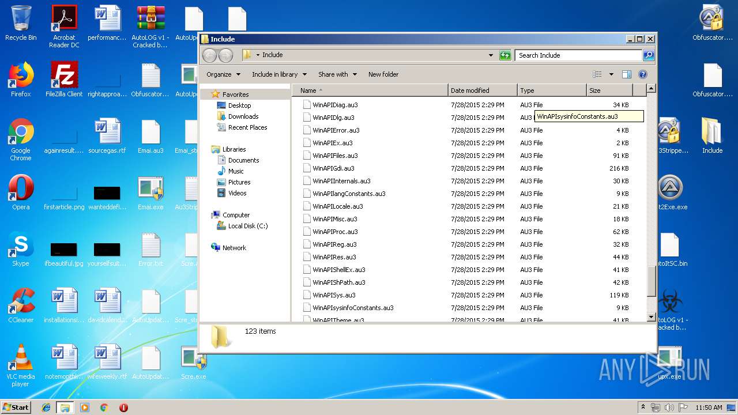Click the Start button
This screenshot has height=415, width=738.
[16, 408]
